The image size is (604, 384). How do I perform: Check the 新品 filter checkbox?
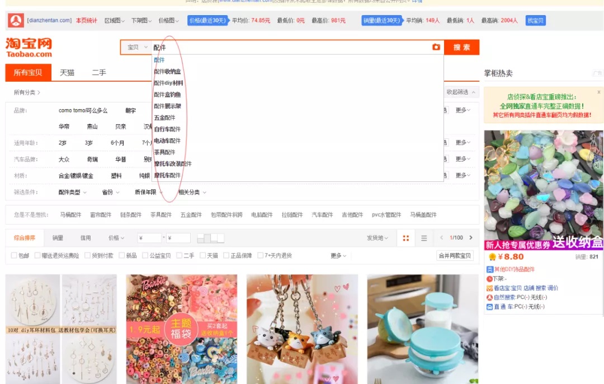coord(122,256)
